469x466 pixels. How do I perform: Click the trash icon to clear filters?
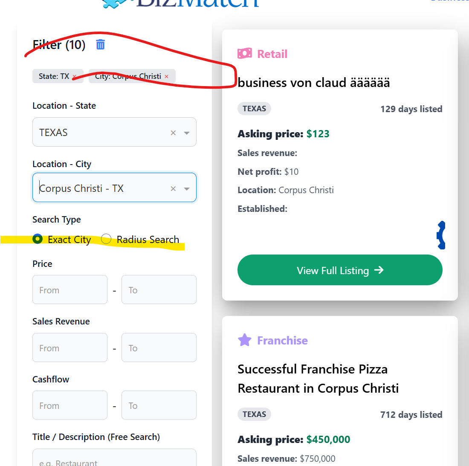[x=100, y=44]
